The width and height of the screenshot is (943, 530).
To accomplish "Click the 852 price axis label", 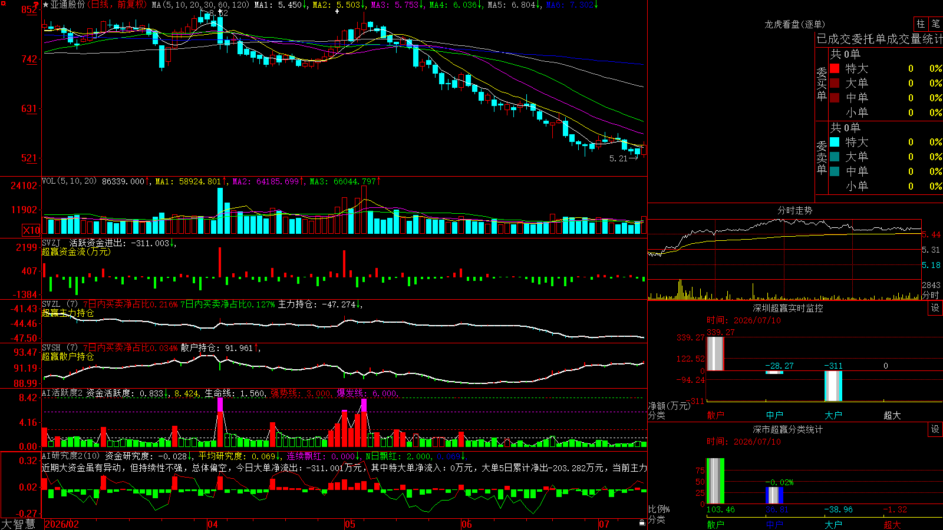I will point(29,9).
